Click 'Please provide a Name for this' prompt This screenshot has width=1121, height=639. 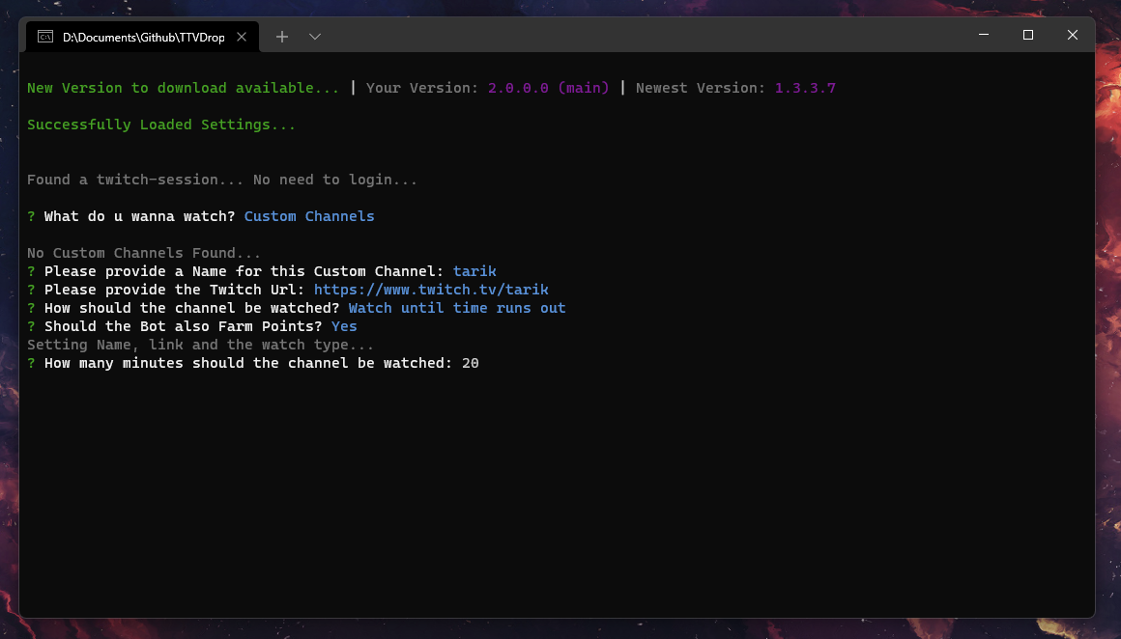[244, 271]
